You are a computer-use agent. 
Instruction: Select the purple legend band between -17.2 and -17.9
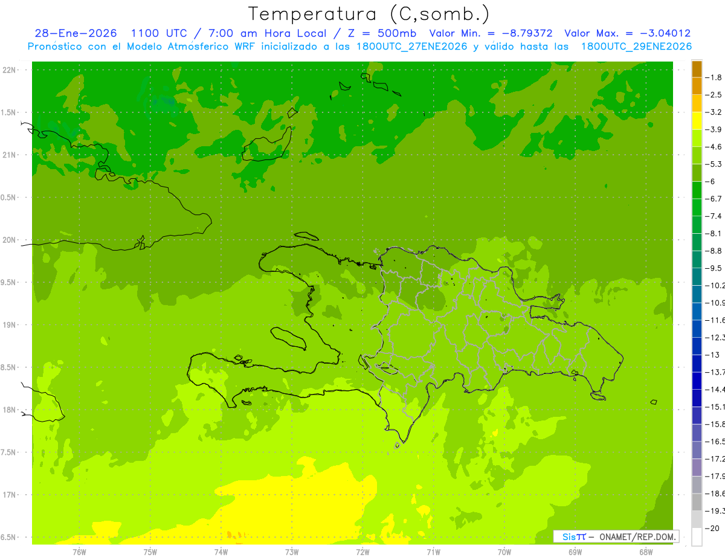(697, 468)
